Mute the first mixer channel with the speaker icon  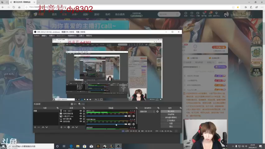pos(130,116)
